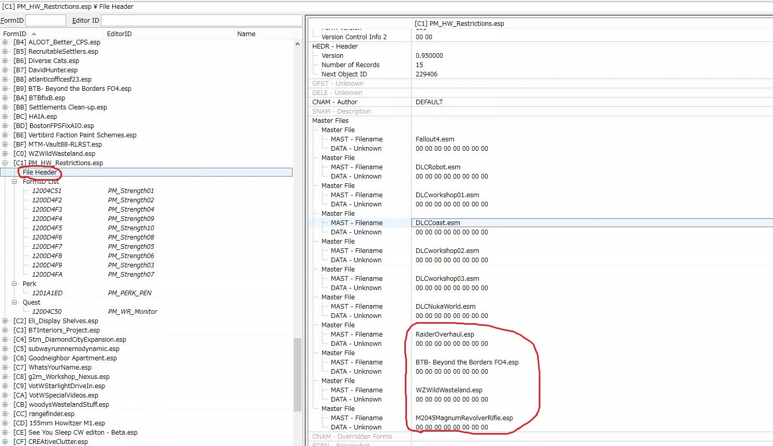Viewport: 773px width, 446px height.
Task: Select 155mm Howitzer M1.esp plugin
Action: (59, 423)
